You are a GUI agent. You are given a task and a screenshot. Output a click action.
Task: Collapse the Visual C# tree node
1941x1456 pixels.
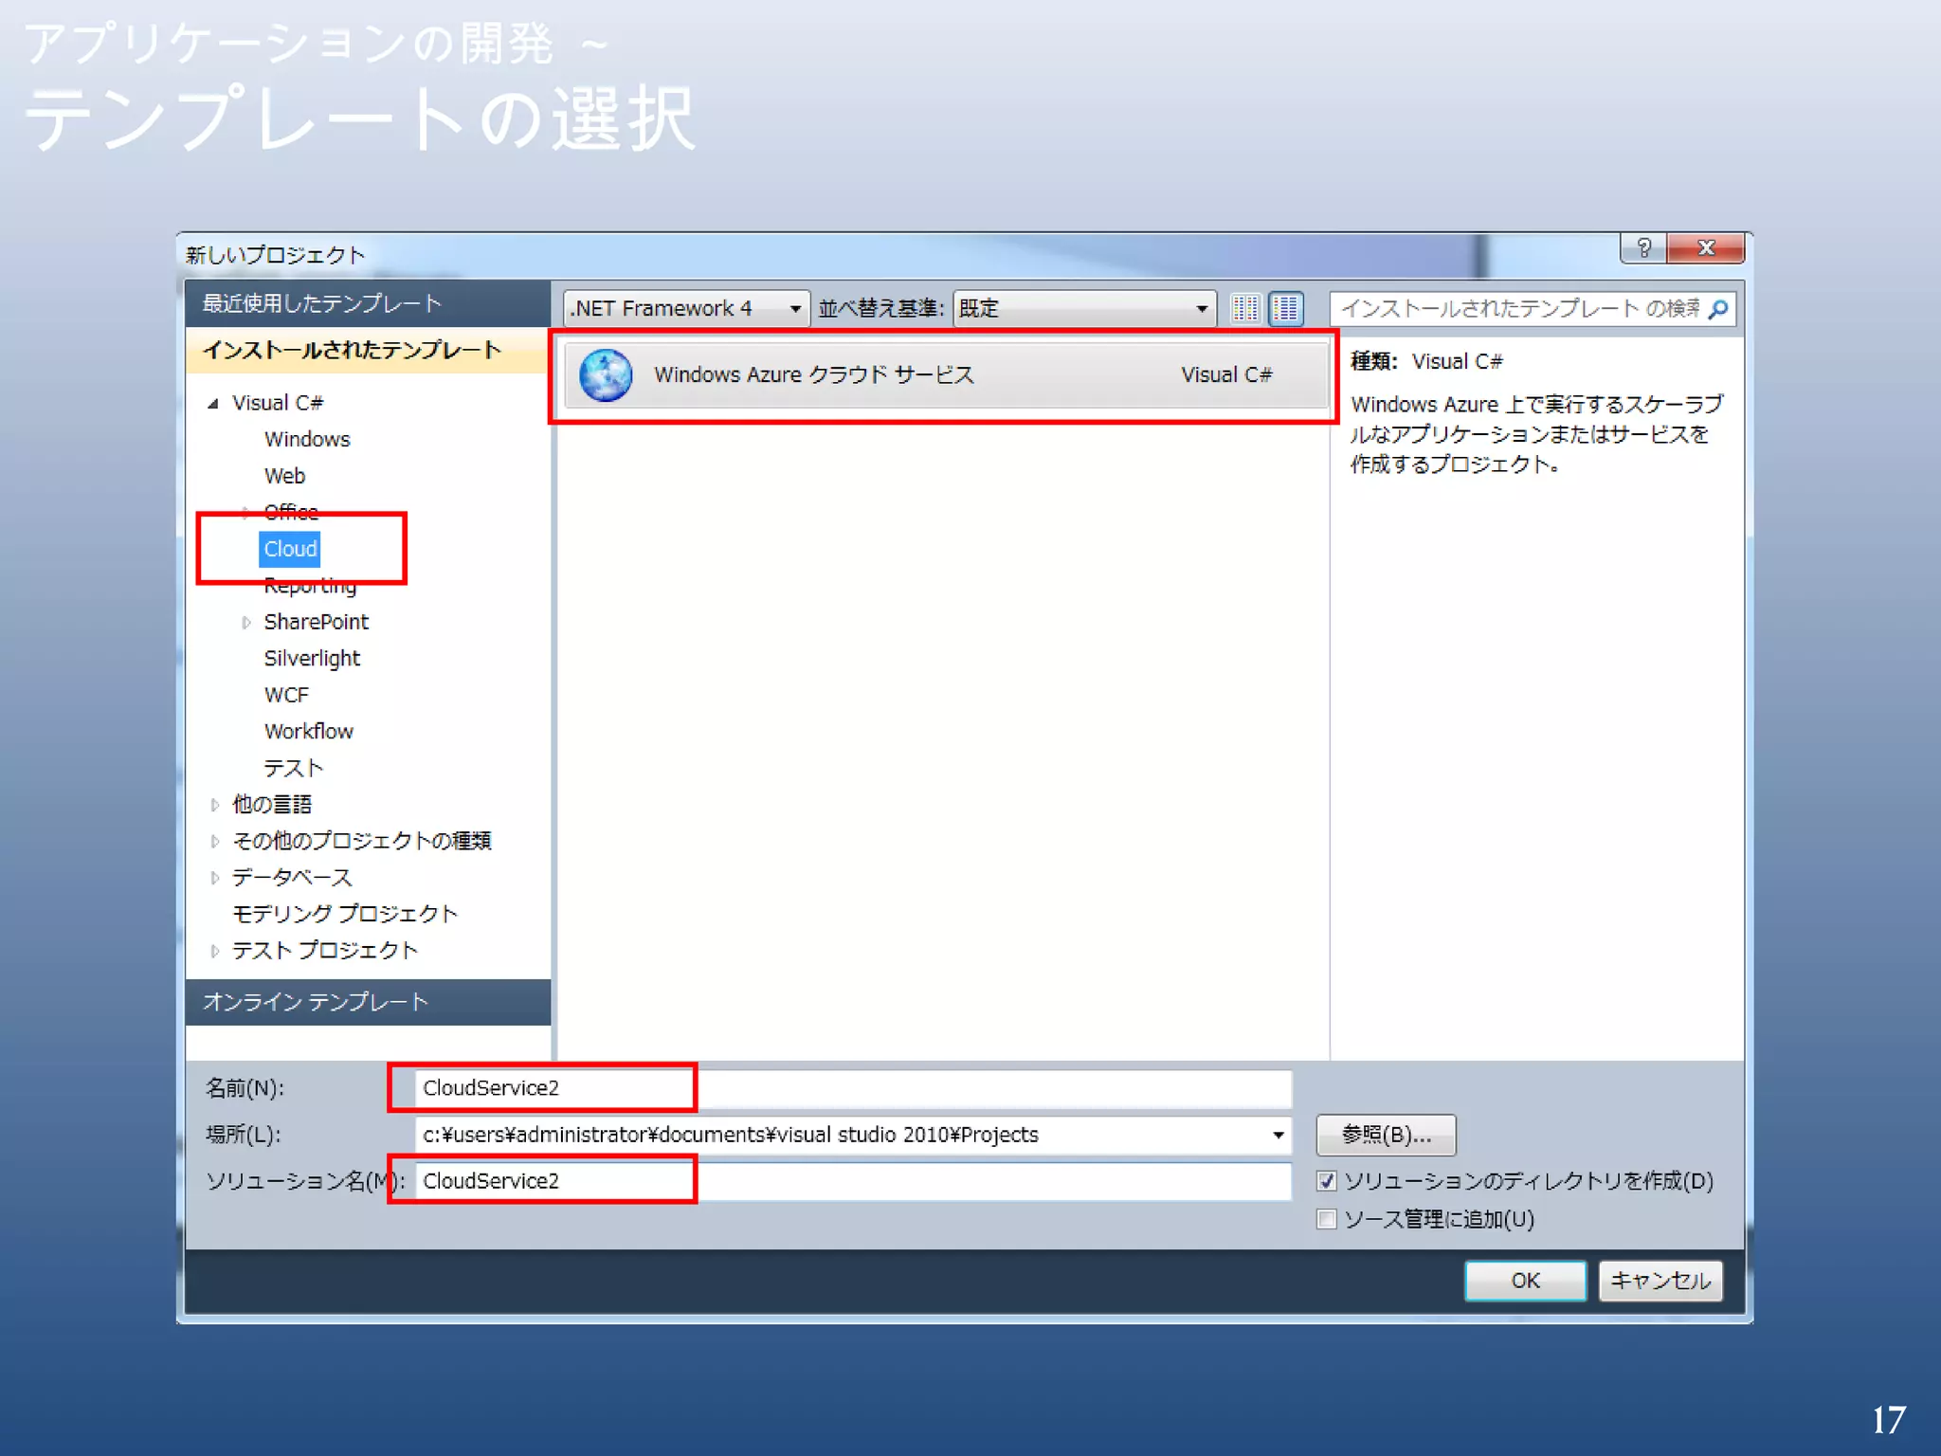(214, 404)
